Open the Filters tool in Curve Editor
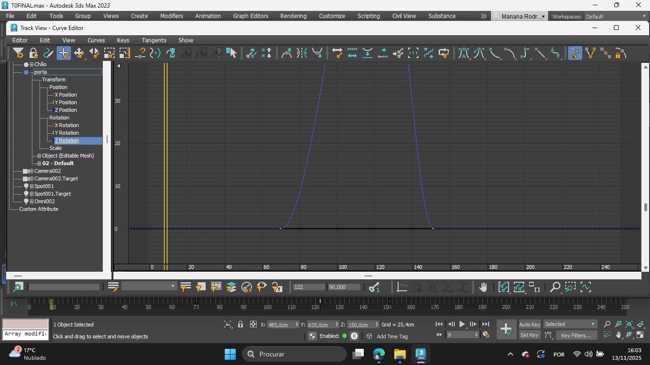The image size is (650, 365). (18, 53)
